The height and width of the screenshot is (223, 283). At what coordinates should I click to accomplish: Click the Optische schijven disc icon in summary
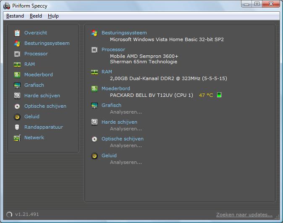[x=94, y=139]
